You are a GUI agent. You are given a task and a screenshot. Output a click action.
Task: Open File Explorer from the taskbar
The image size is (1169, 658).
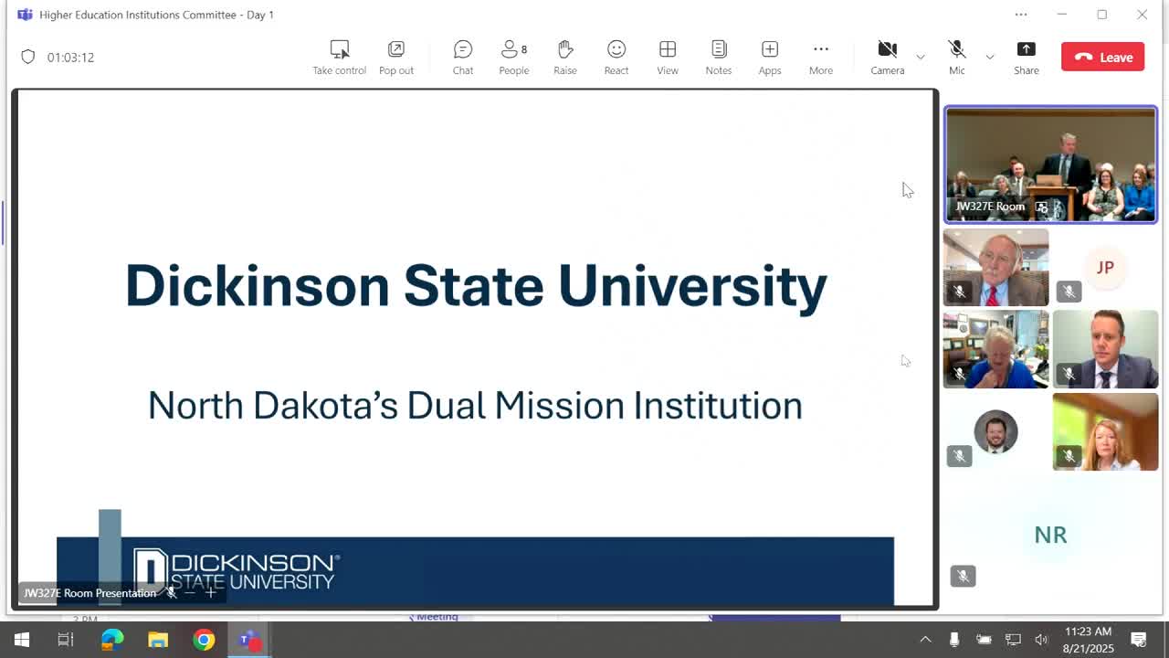[x=158, y=640]
